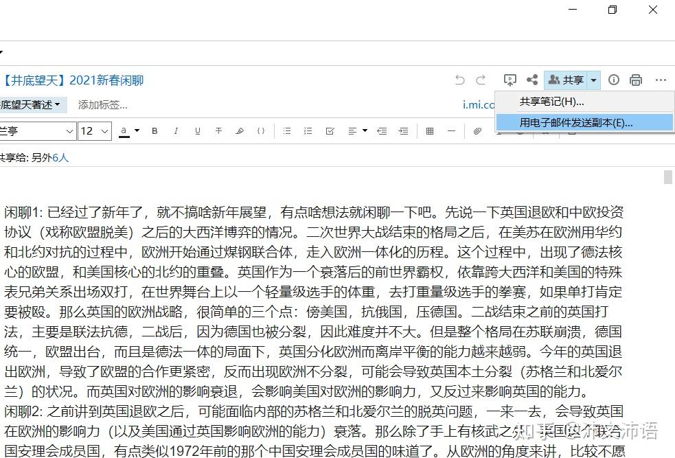The width and height of the screenshot is (675, 458).
Task: Click the redo arrow icon
Action: (x=481, y=80)
